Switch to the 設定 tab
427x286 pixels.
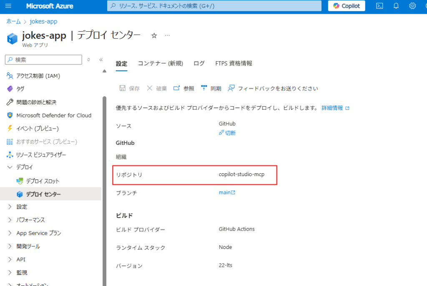pyautogui.click(x=121, y=63)
